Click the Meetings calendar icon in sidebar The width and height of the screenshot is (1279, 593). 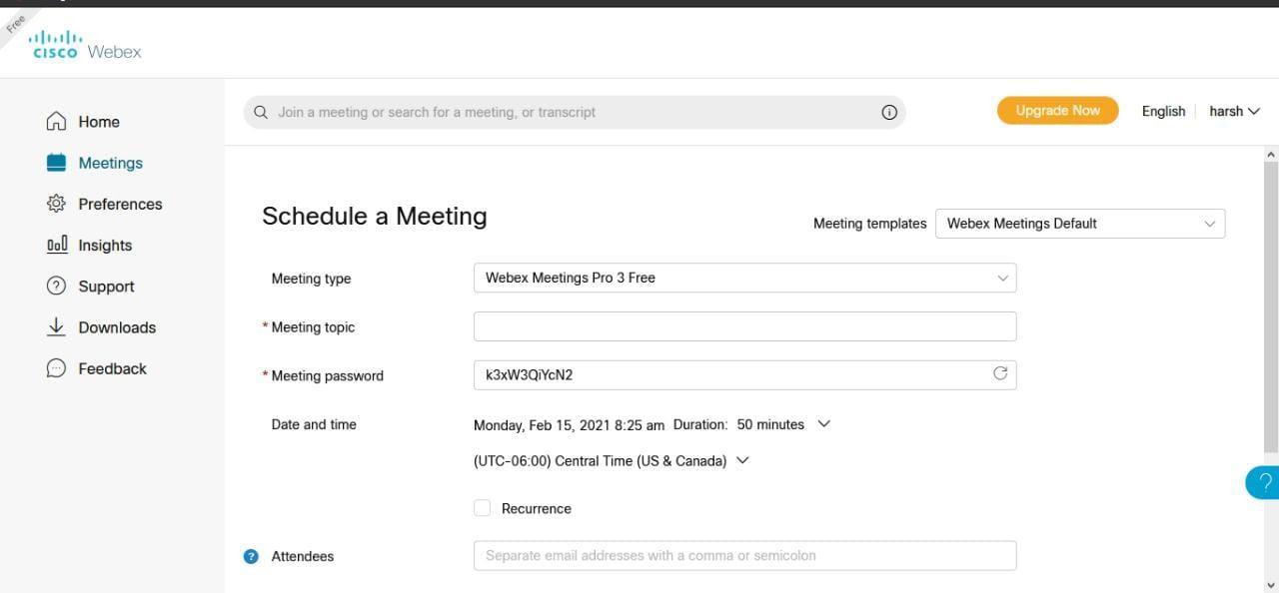click(x=56, y=162)
